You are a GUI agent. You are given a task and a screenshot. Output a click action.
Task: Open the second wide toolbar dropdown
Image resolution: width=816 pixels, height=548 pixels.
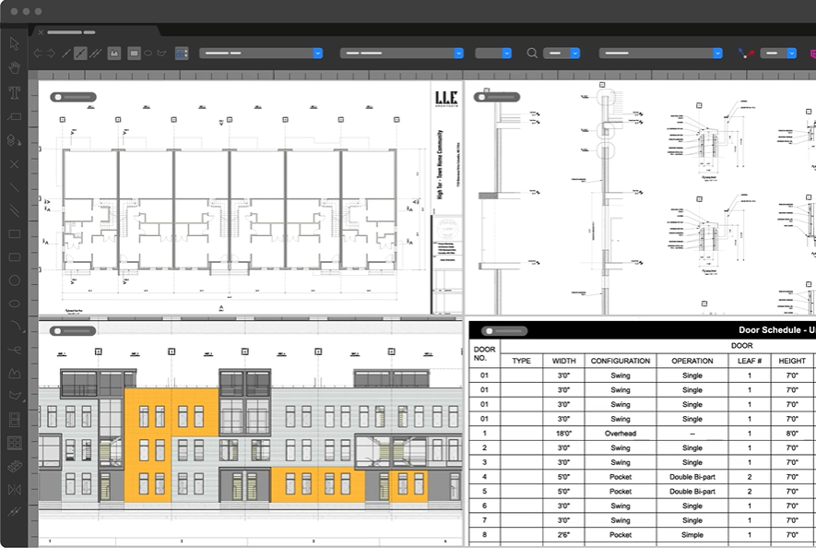click(x=401, y=54)
